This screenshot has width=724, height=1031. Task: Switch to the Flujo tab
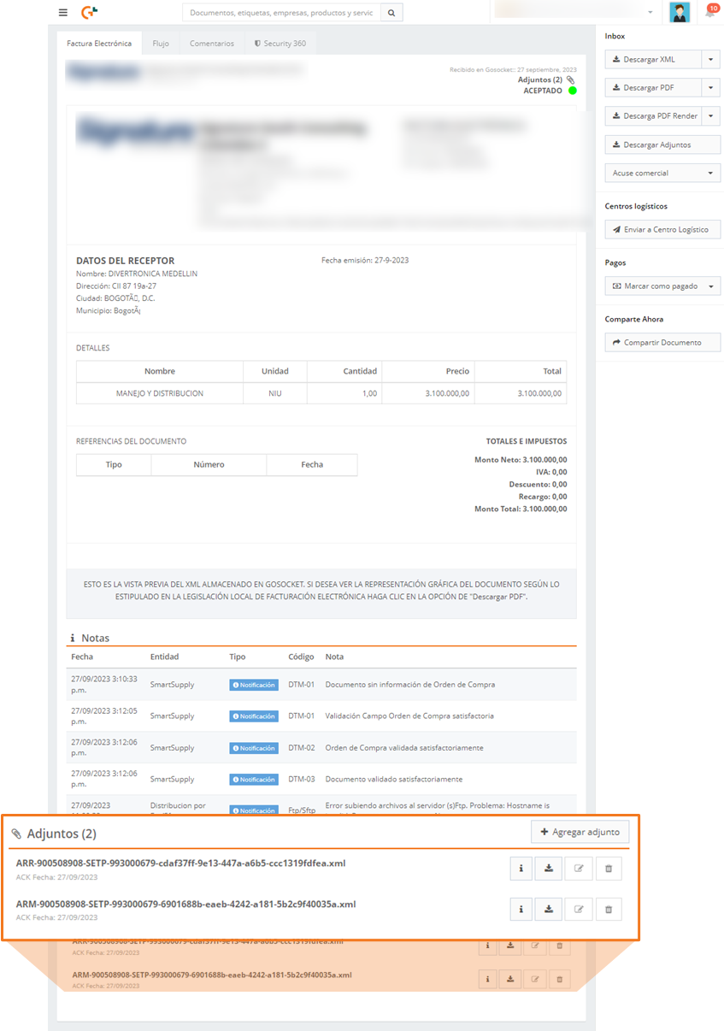161,44
